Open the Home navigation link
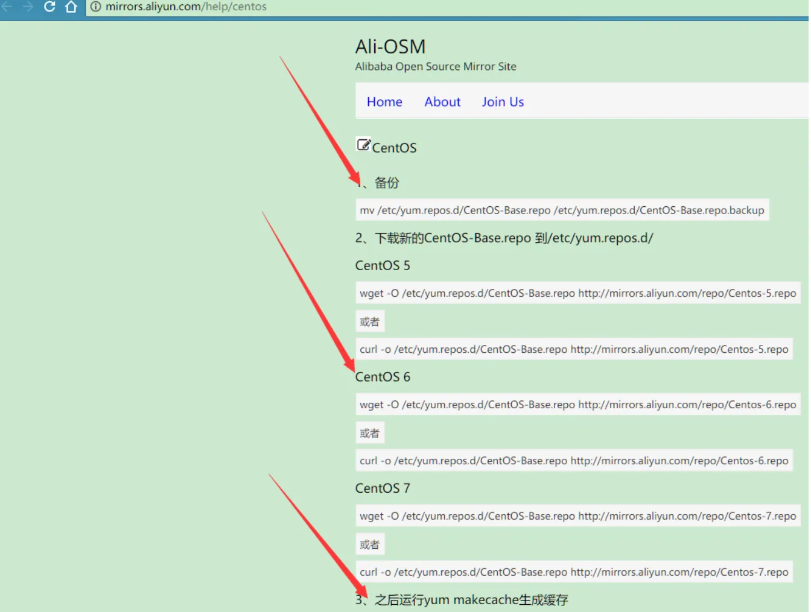811x612 pixels. coord(384,102)
